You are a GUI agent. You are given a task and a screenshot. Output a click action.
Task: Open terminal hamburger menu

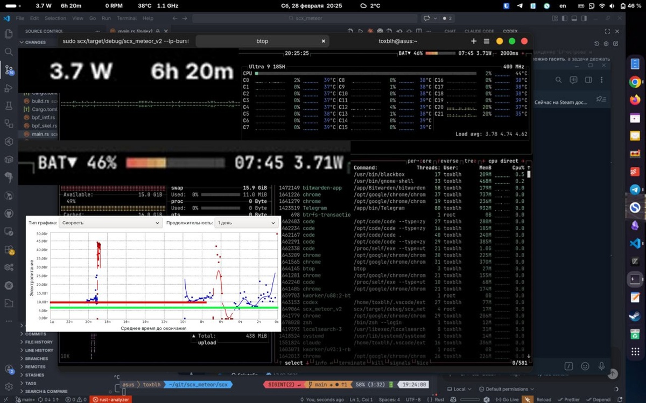pyautogui.click(x=486, y=41)
